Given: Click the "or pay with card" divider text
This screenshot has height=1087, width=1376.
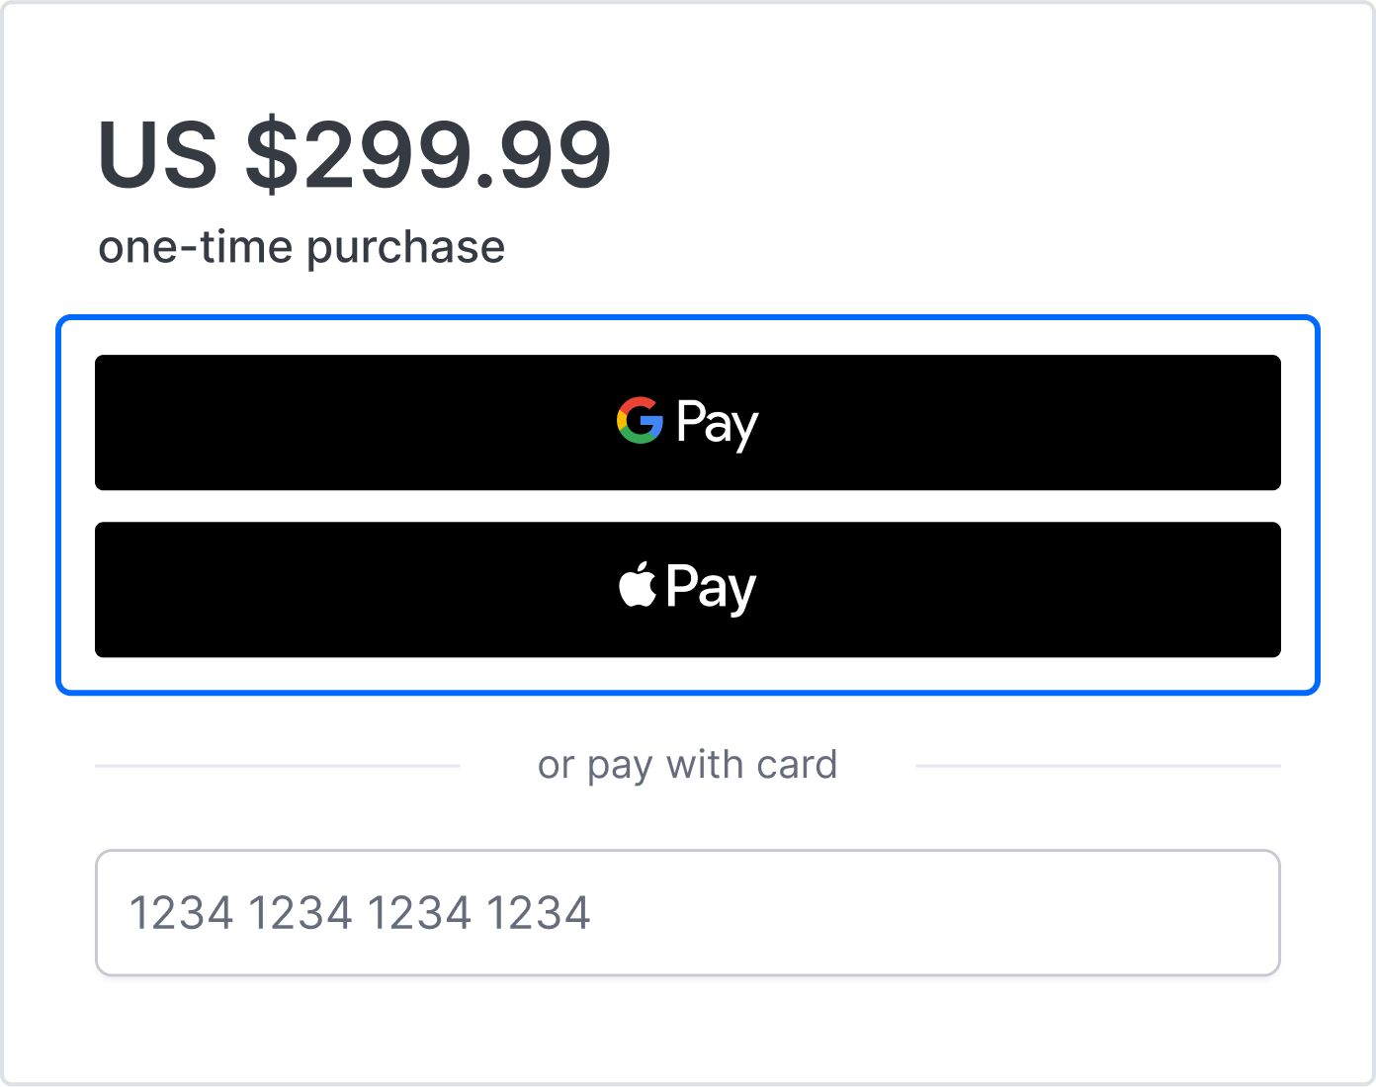Looking at the screenshot, I should tap(688, 765).
